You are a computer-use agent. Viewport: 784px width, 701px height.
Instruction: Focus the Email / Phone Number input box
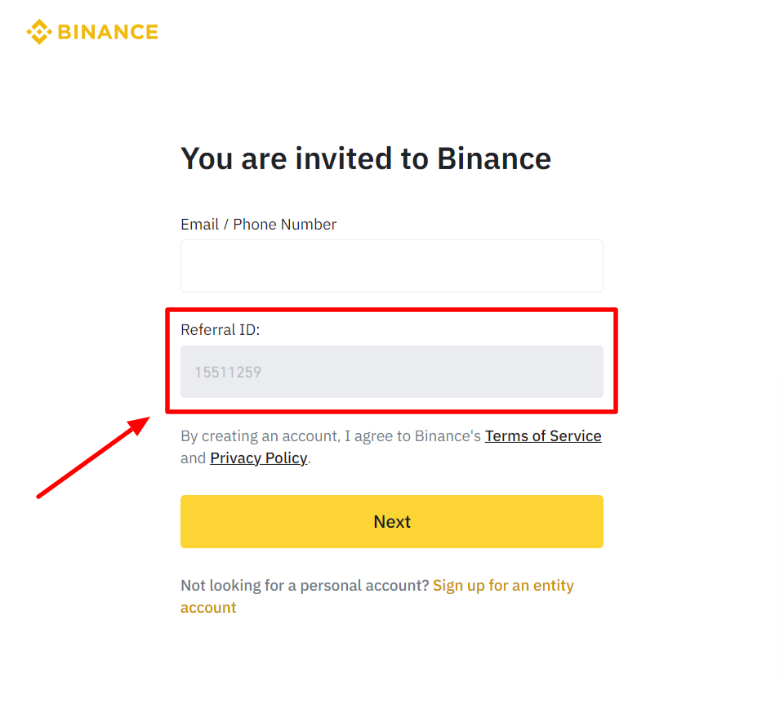391,266
